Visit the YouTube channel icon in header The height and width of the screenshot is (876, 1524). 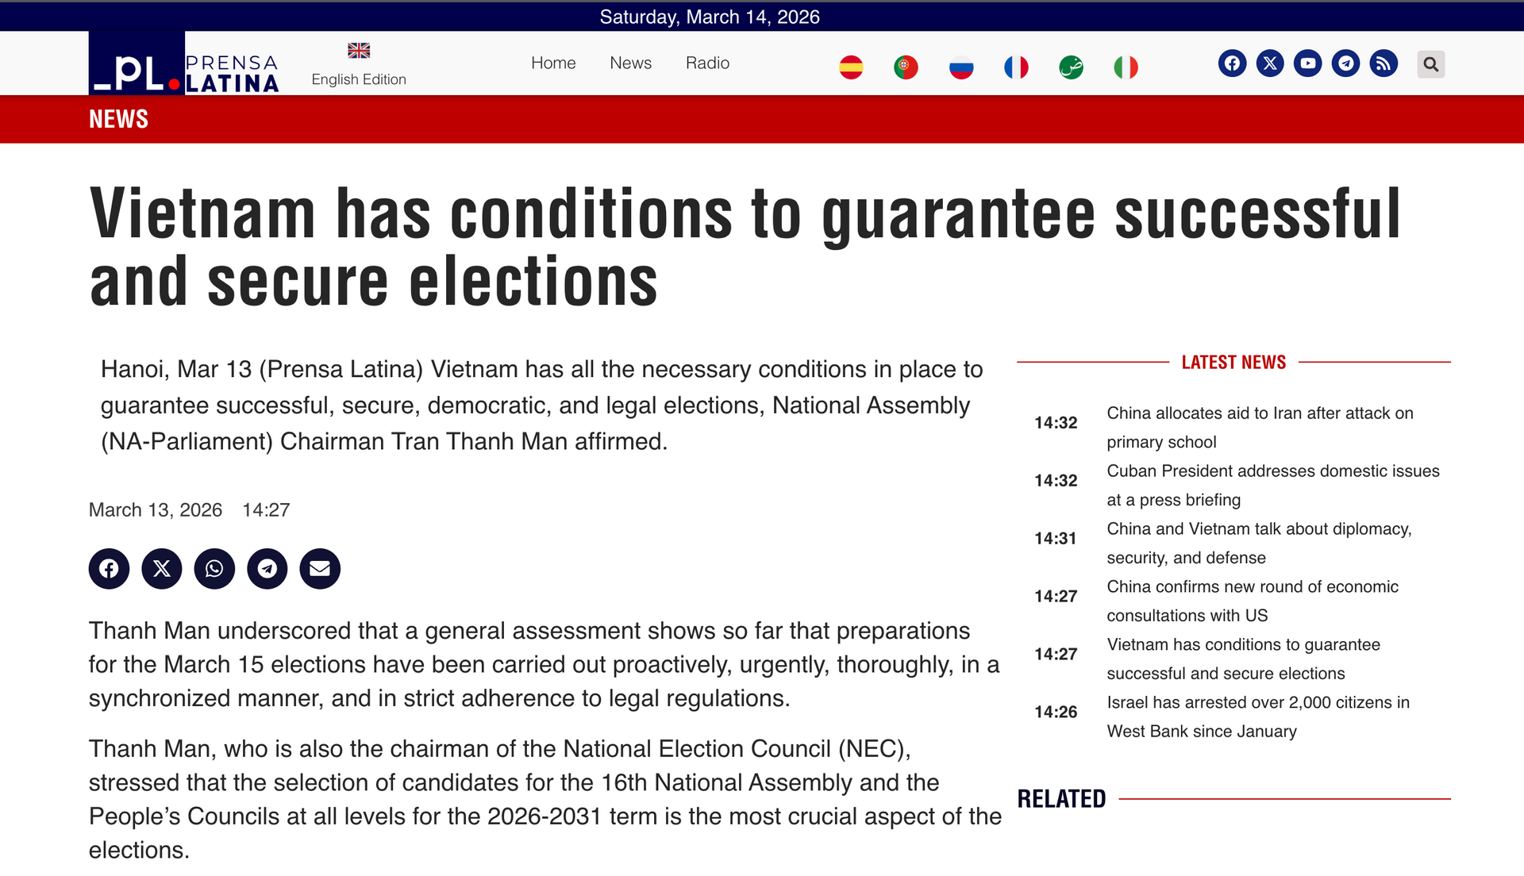(1308, 63)
